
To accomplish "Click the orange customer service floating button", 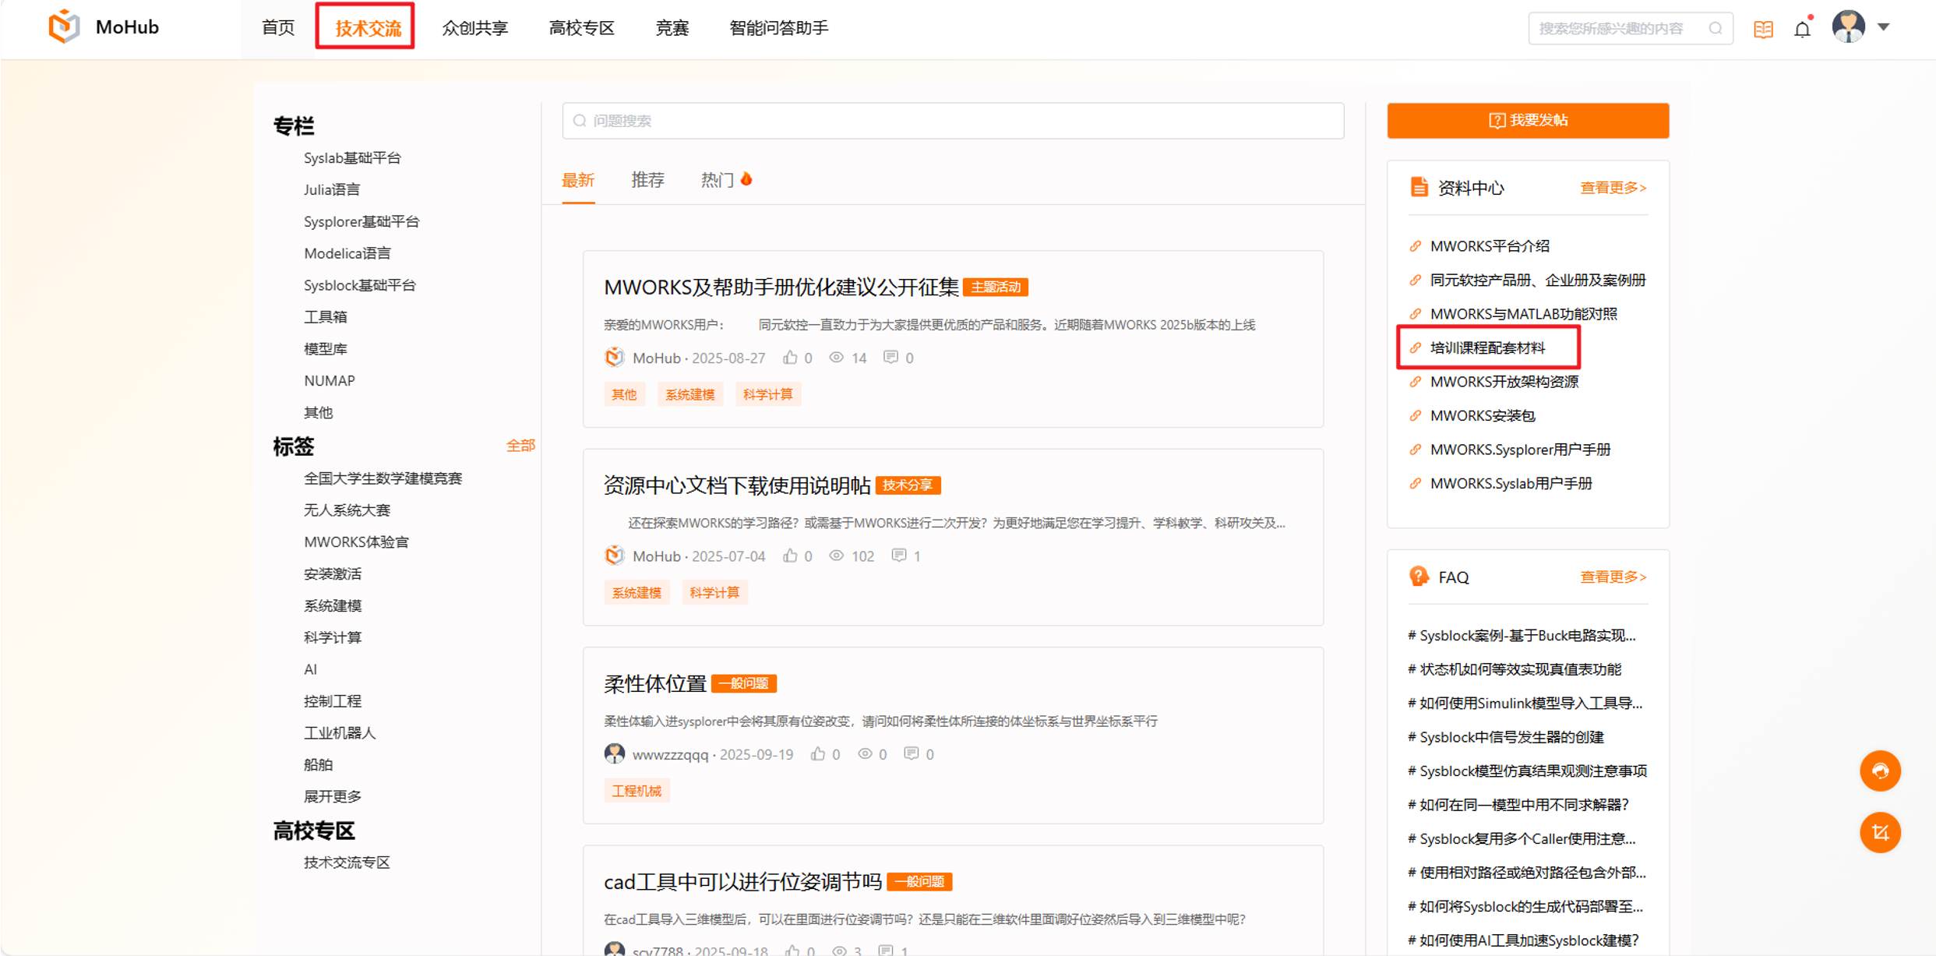I will click(x=1880, y=771).
